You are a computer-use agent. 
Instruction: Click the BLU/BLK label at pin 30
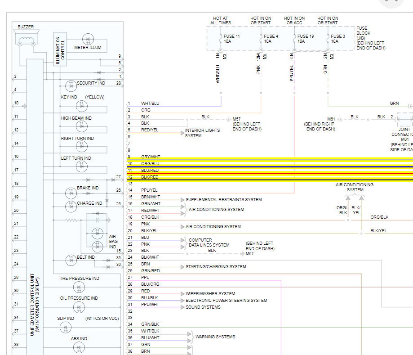150,298
